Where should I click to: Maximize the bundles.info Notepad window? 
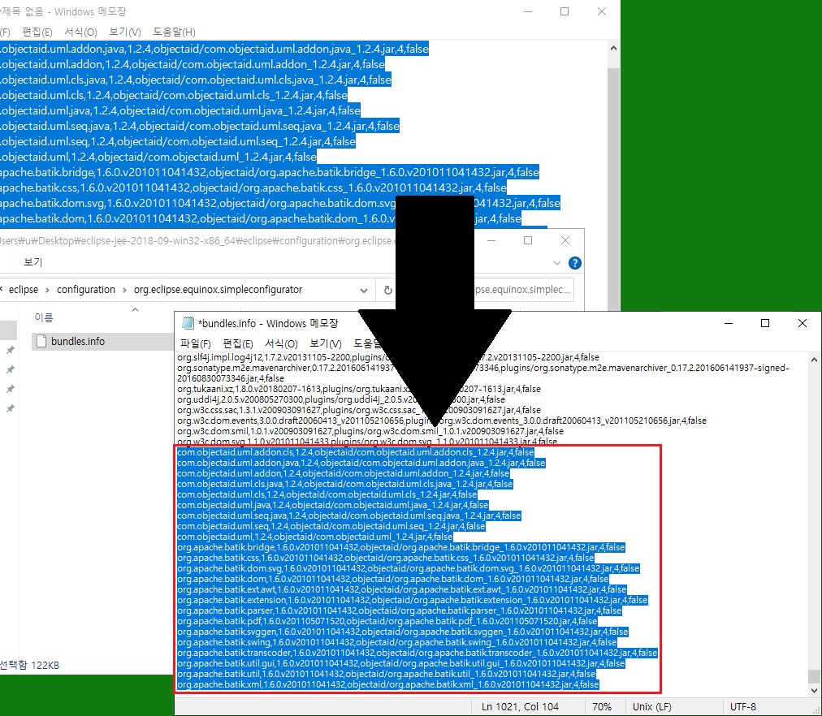765,323
